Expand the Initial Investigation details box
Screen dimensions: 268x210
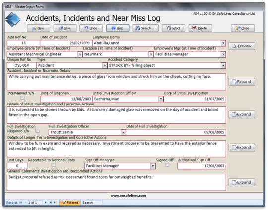(242, 114)
